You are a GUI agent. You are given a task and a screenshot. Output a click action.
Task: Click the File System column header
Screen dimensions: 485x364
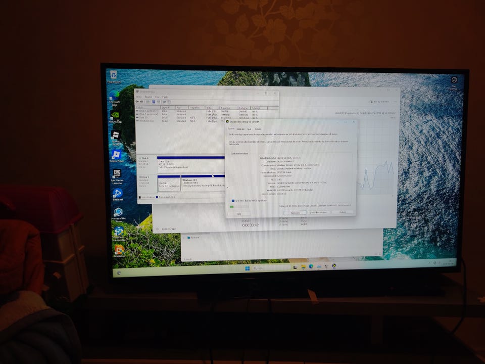pos(197,107)
